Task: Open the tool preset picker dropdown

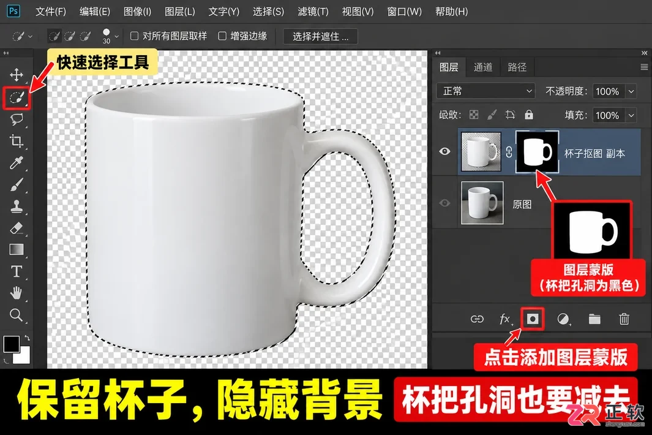Action: [x=22, y=37]
